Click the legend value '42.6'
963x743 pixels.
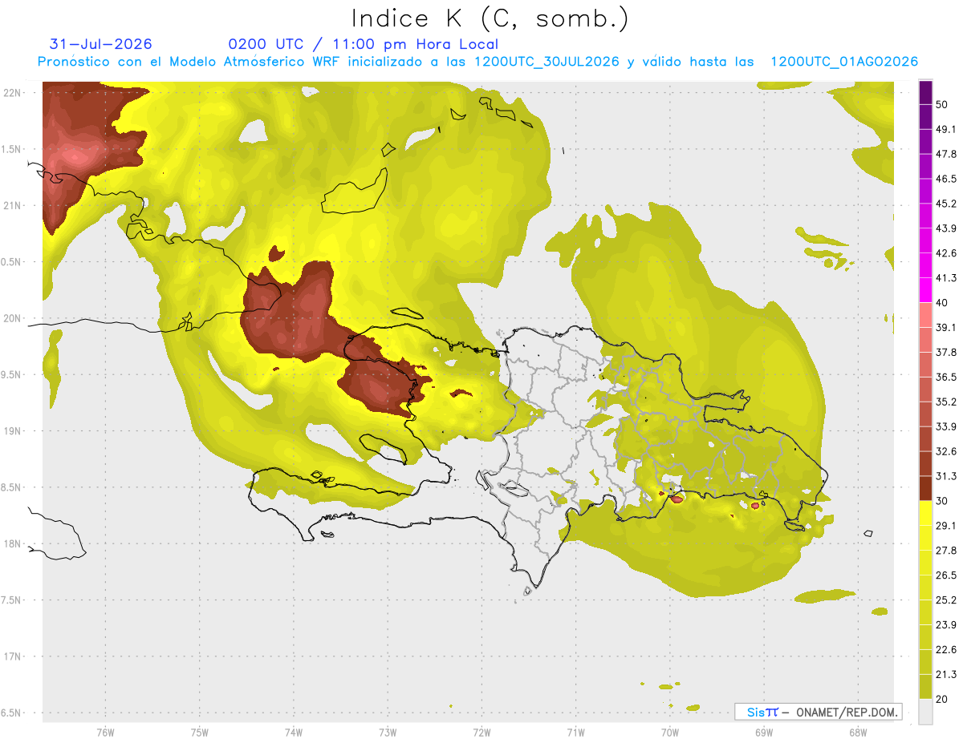pyautogui.click(x=946, y=253)
